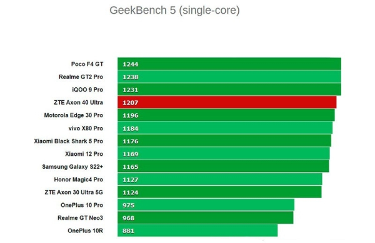Click the GeekBench 5 (single-core) chart title

point(174,11)
